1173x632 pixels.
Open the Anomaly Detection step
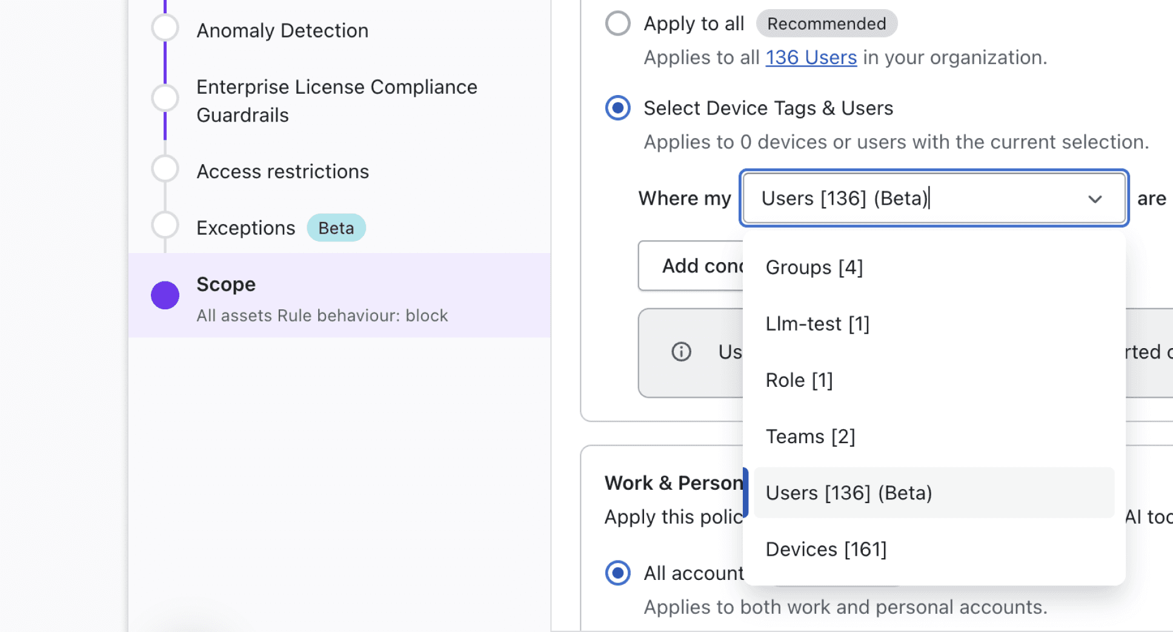282,30
